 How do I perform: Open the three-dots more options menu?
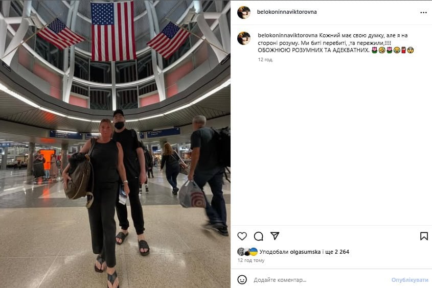(423, 12)
